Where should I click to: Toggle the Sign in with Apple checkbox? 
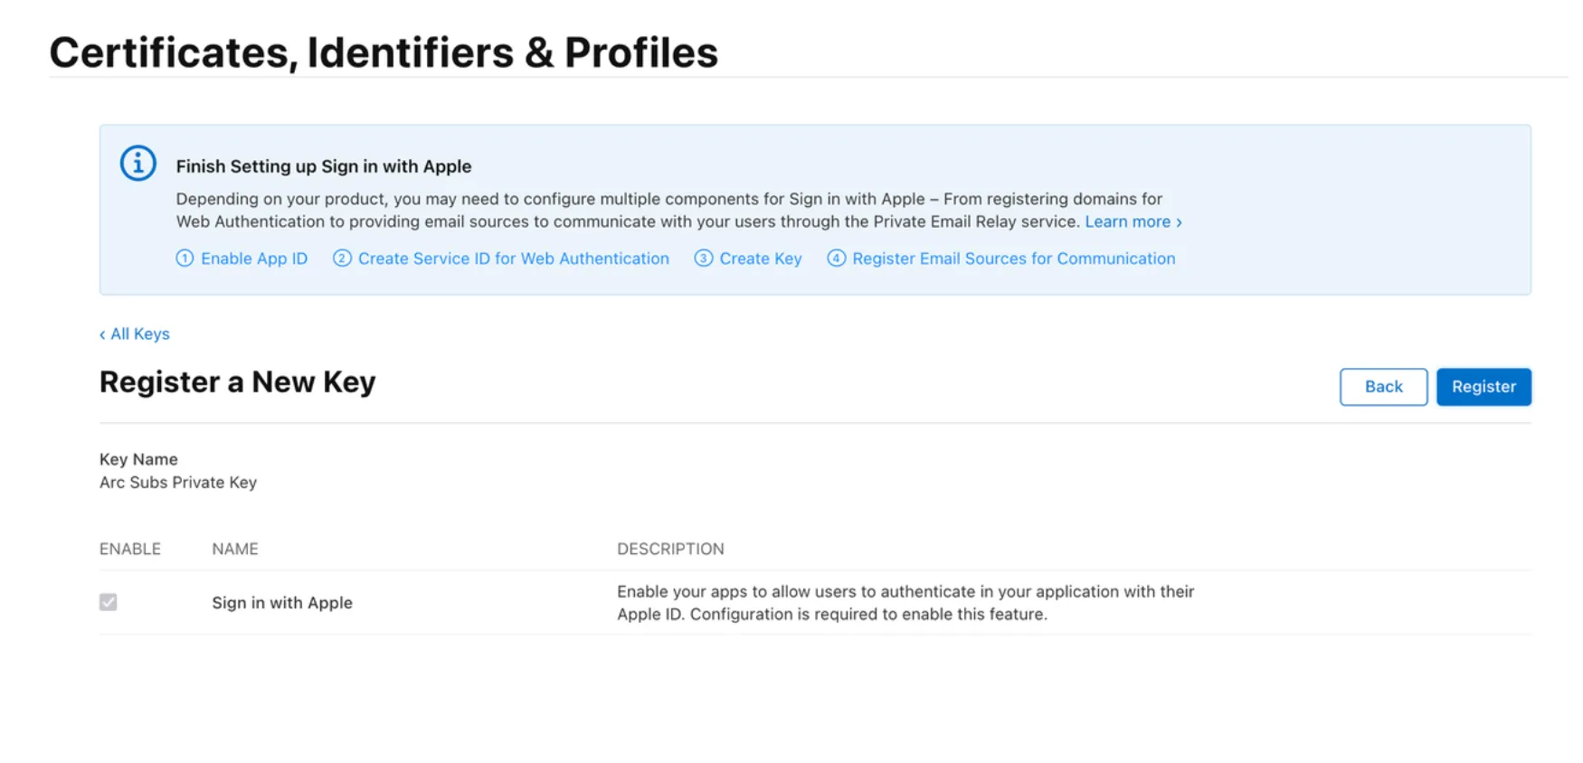pos(109,602)
